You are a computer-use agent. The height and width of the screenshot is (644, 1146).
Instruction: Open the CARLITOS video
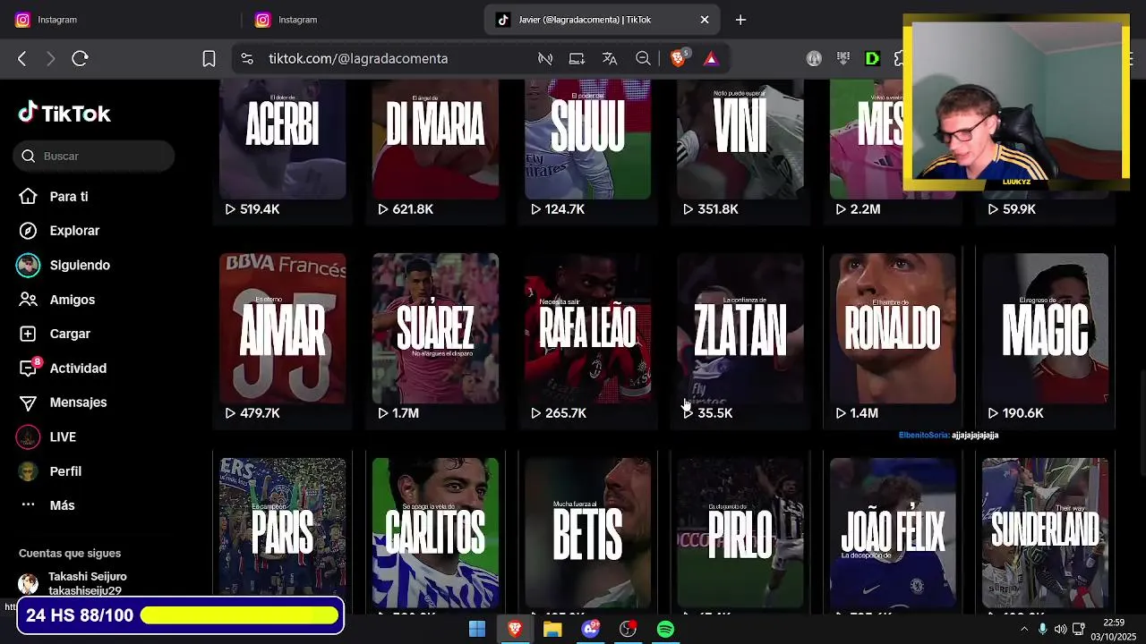tap(435, 533)
